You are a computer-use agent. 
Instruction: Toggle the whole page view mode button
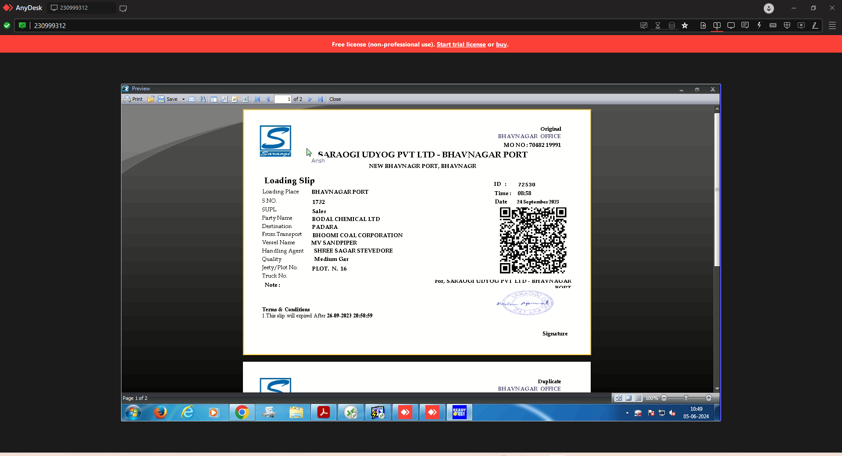click(628, 398)
